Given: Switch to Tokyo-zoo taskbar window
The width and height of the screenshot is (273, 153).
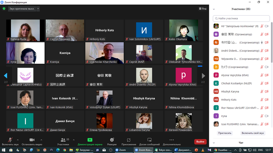Looking at the screenshot, I should (x=164, y=150).
